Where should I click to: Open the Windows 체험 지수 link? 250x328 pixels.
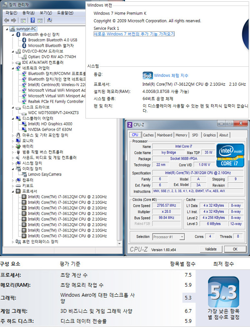pyautogui.click(x=171, y=76)
